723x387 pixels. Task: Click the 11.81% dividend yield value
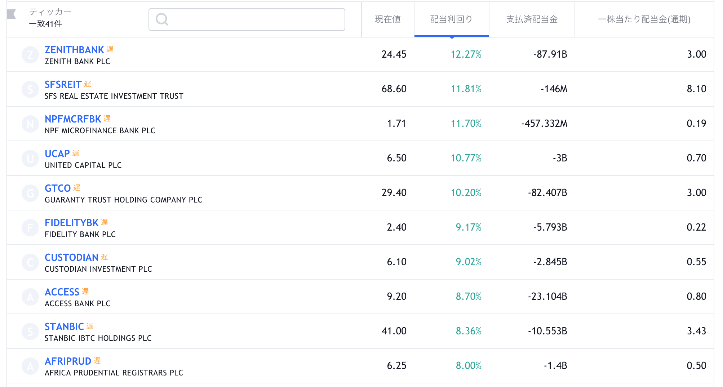[466, 89]
